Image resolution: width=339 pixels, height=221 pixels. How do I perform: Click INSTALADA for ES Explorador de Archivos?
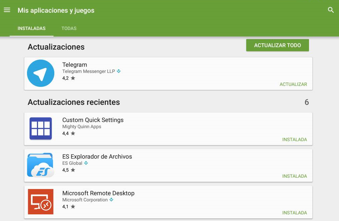[294, 176]
